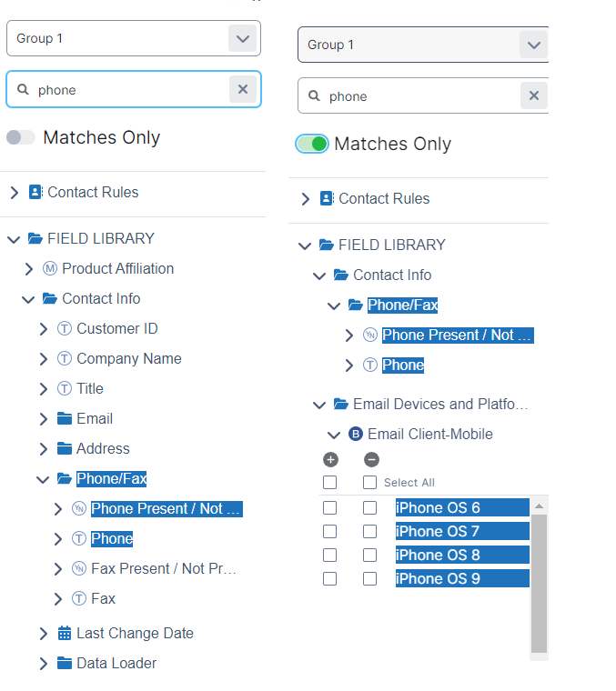
Task: Select the Title field
Action: tap(90, 389)
